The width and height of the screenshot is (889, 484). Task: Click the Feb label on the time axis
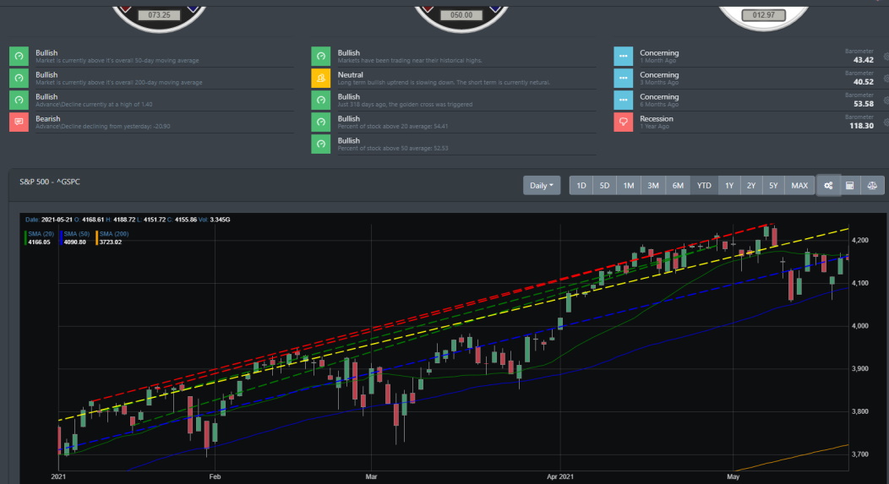click(x=215, y=476)
